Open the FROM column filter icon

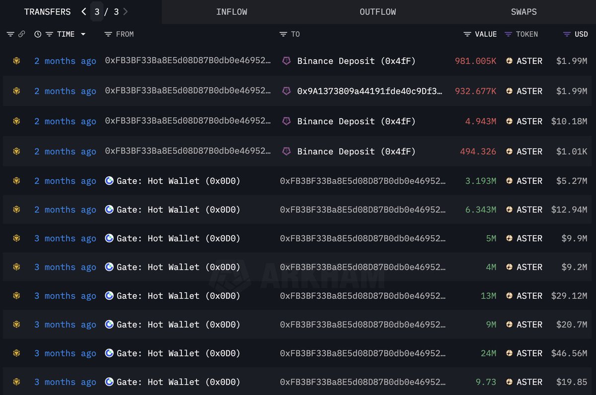pyautogui.click(x=108, y=34)
